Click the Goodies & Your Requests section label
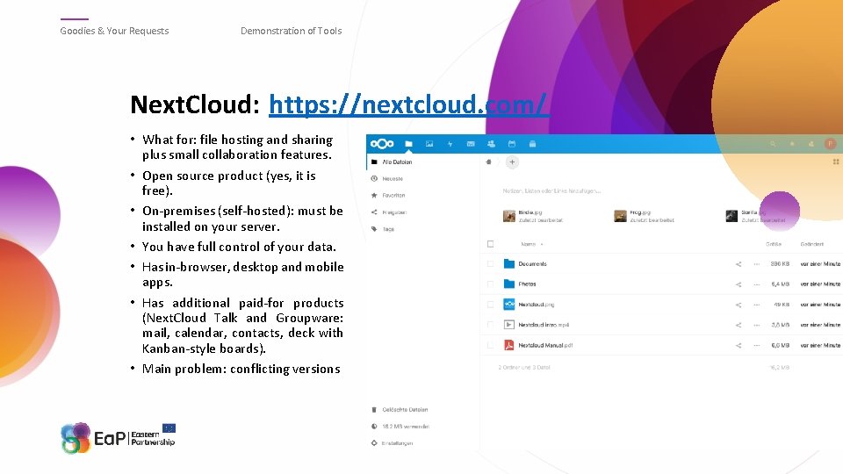Image resolution: width=843 pixels, height=474 pixels. click(114, 31)
